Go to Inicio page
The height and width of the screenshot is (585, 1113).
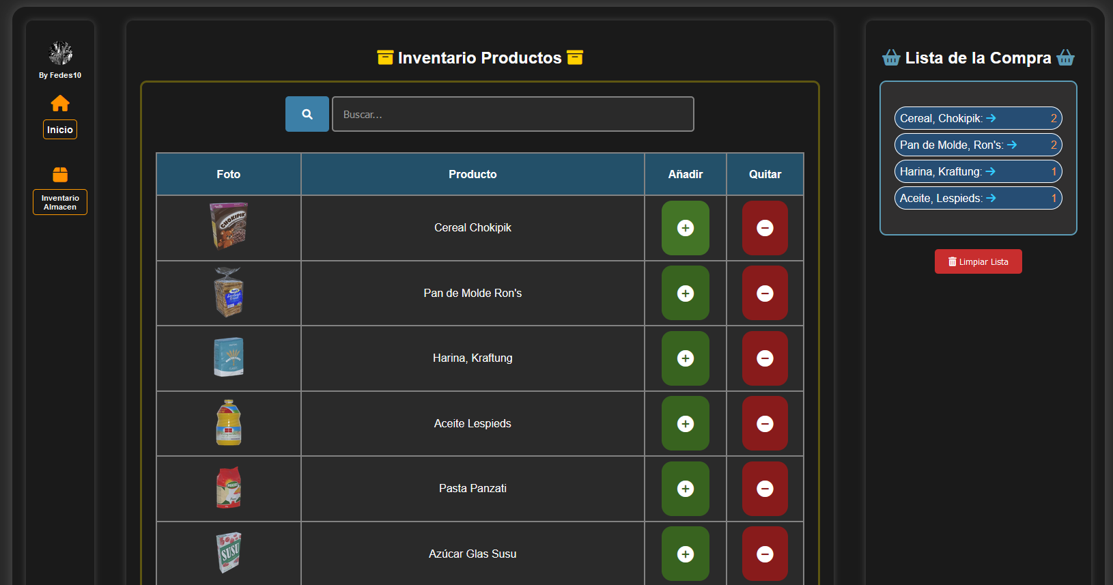coord(60,130)
